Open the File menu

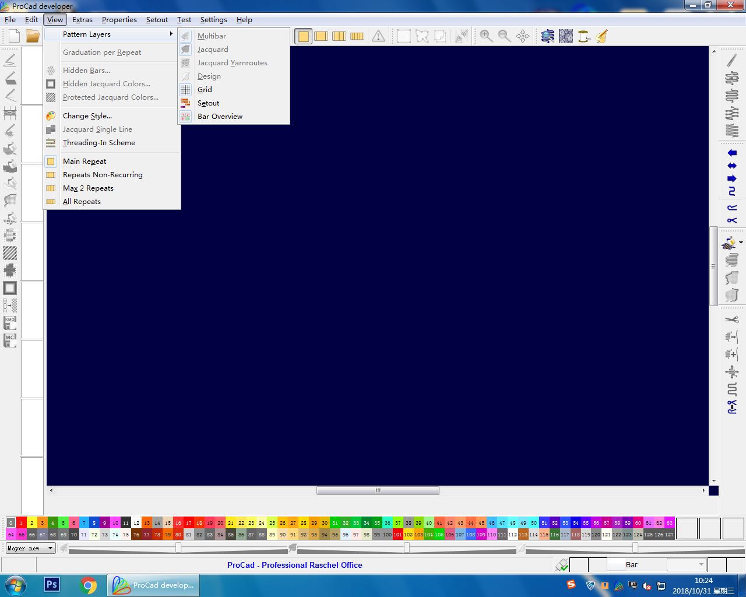10,20
